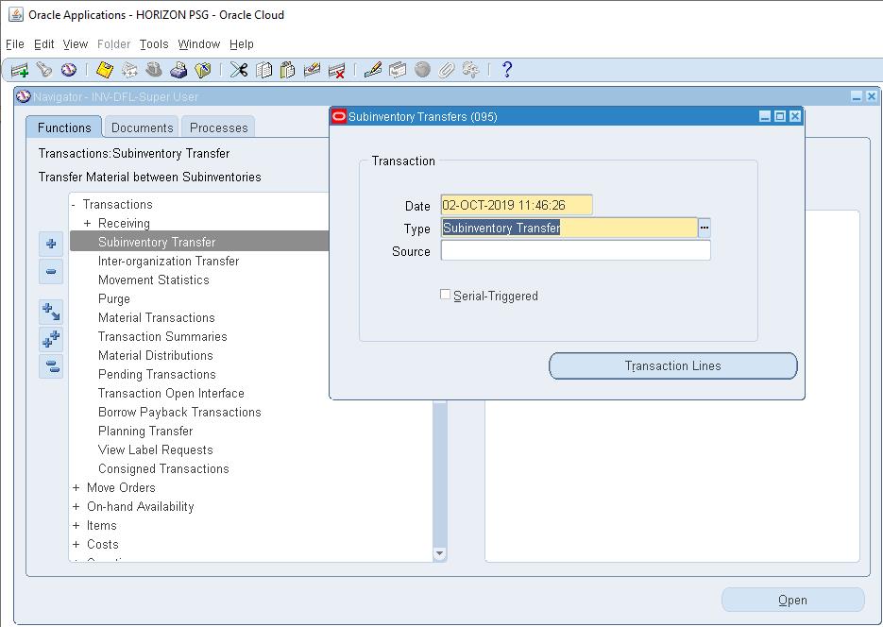The width and height of the screenshot is (883, 627).
Task: Select the Cut scissors toolbar icon
Action: point(239,69)
